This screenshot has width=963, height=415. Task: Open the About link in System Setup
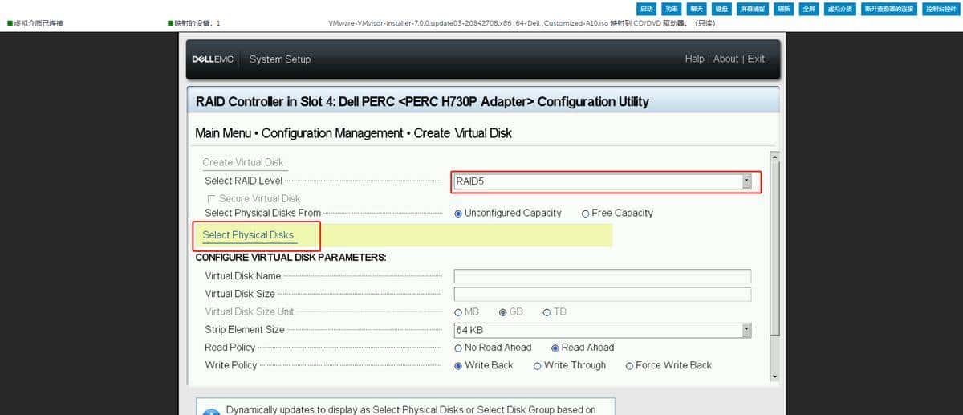(x=726, y=59)
